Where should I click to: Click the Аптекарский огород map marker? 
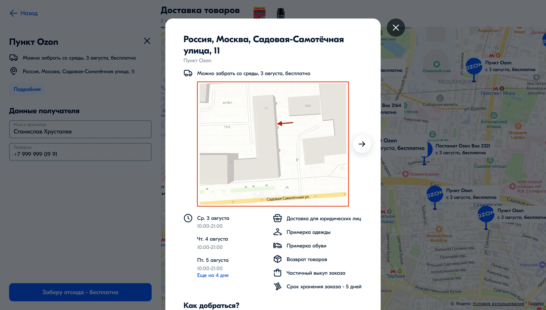[x=494, y=115]
